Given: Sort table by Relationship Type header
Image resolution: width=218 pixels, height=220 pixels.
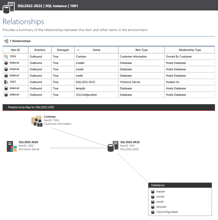Looking at the screenshot, I should point(190,50).
